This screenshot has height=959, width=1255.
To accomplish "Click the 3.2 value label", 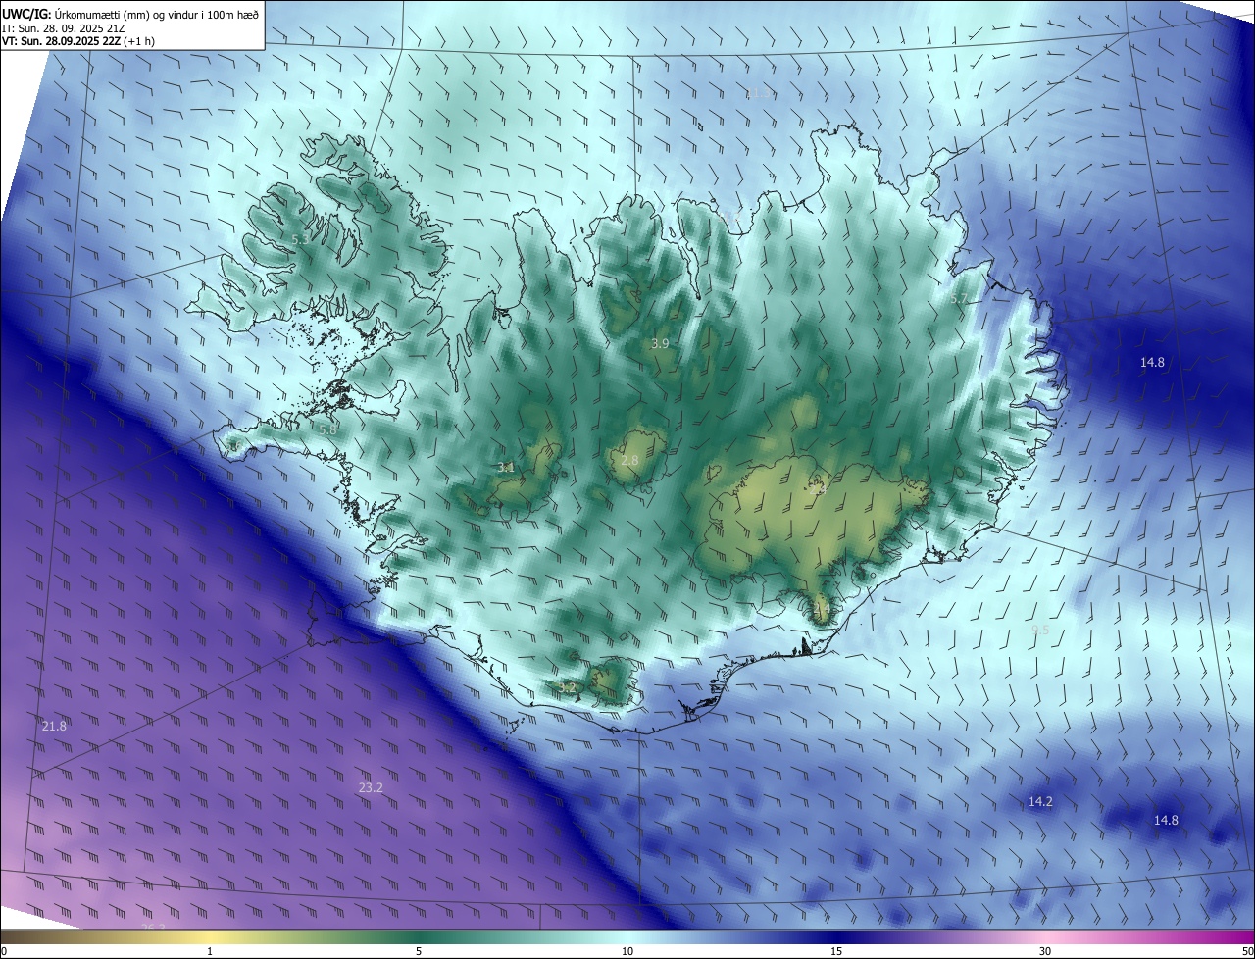I will coord(567,688).
